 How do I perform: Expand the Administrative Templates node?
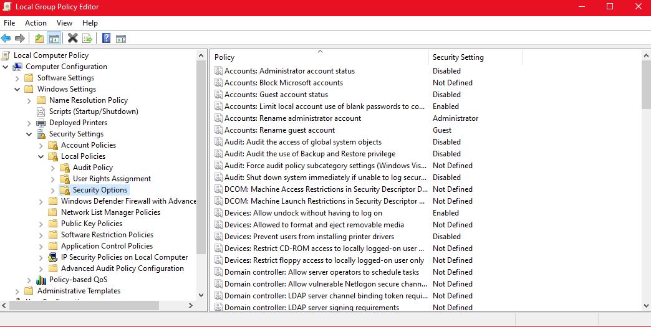(17, 291)
